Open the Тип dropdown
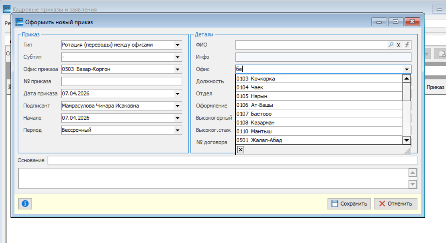The height and width of the screenshot is (243, 446). 178,45
